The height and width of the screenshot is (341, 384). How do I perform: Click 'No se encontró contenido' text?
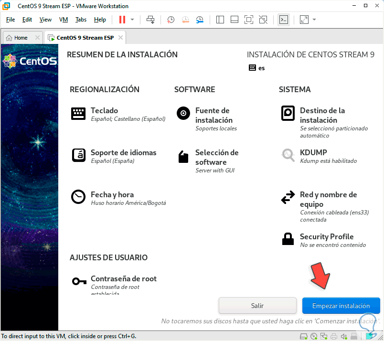pos(333,245)
